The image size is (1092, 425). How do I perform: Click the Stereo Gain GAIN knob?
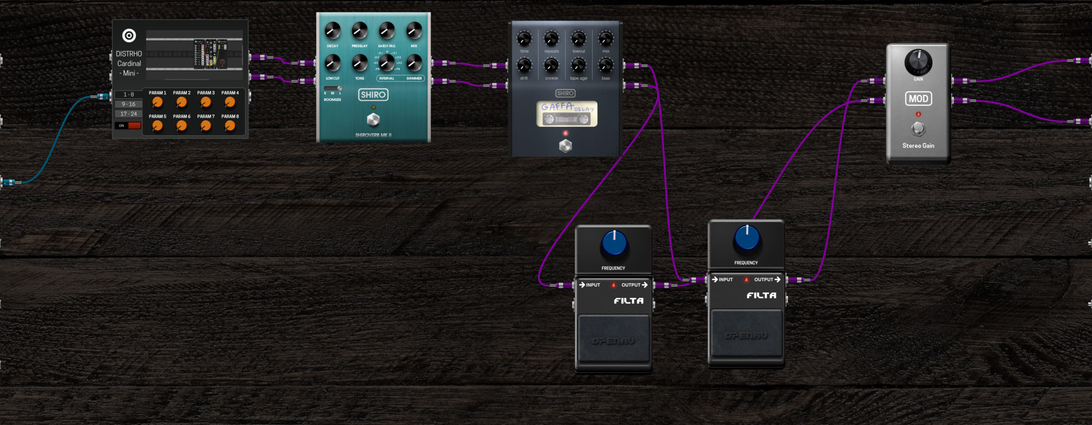point(918,62)
